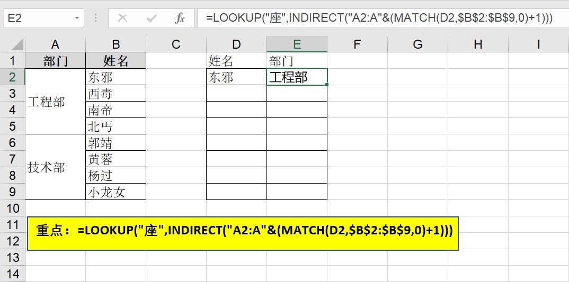The width and height of the screenshot is (569, 282).
Task: Select column G header
Action: tap(417, 44)
